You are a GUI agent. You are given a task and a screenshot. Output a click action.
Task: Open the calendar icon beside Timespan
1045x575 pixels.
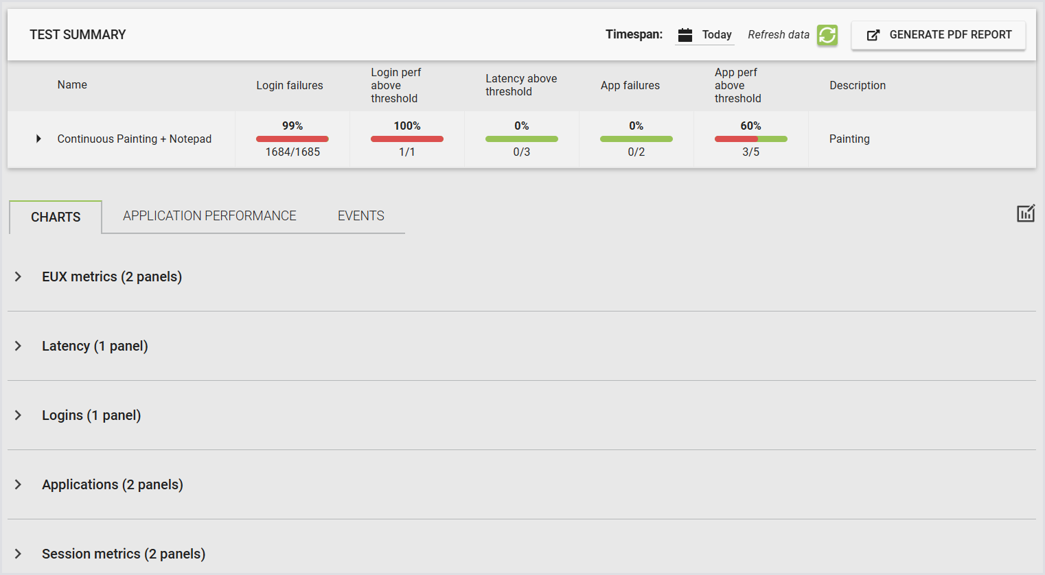(685, 35)
